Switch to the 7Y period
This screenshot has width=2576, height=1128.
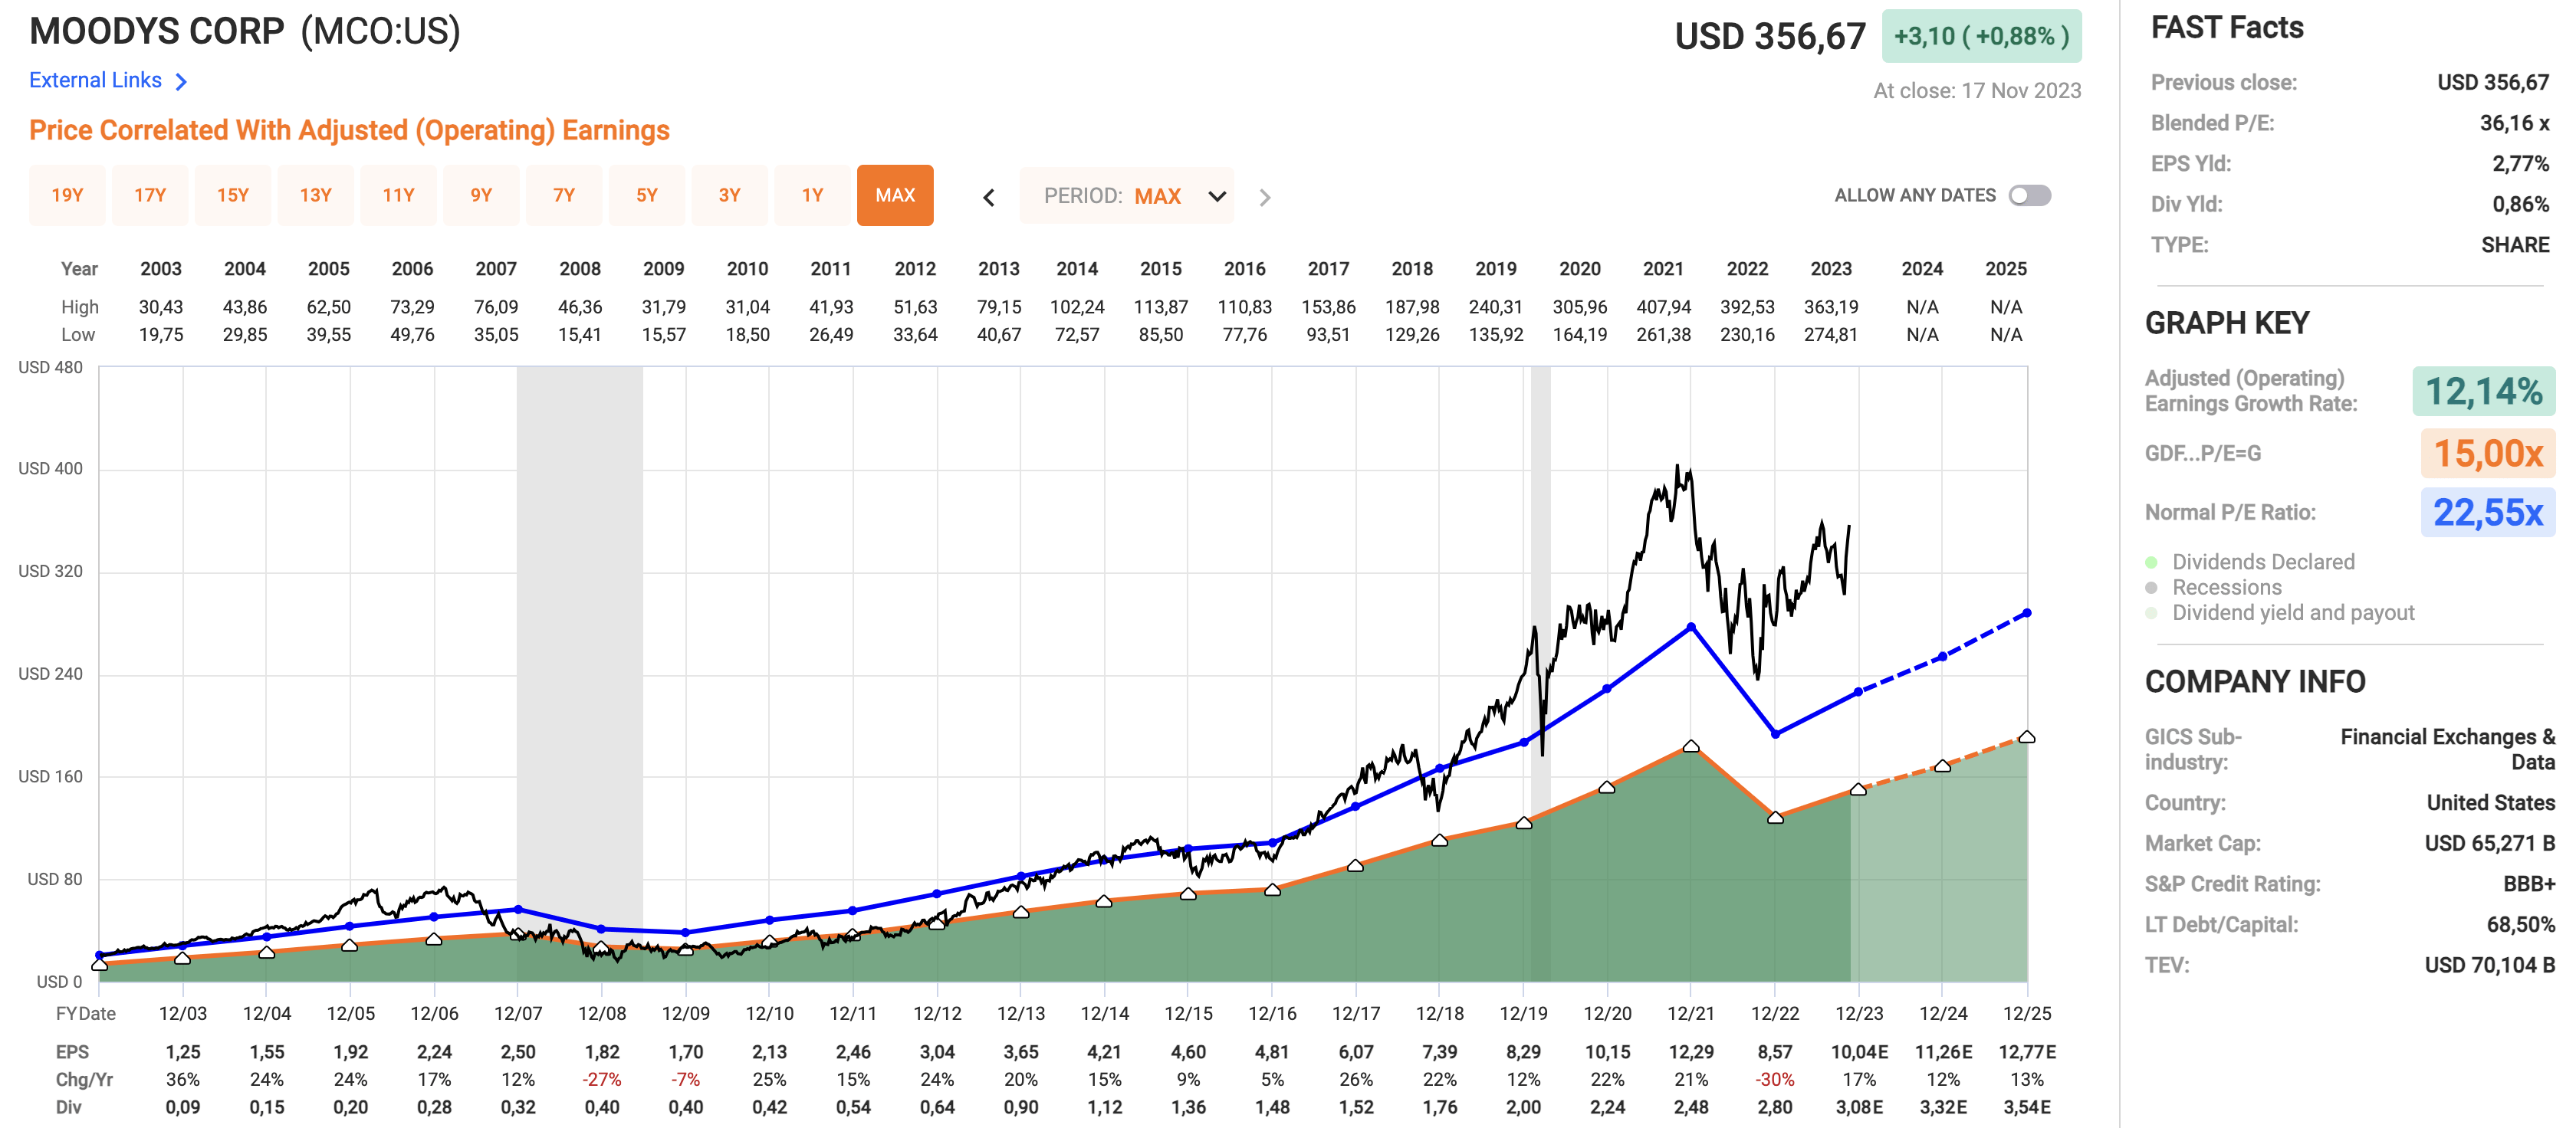pos(564,195)
